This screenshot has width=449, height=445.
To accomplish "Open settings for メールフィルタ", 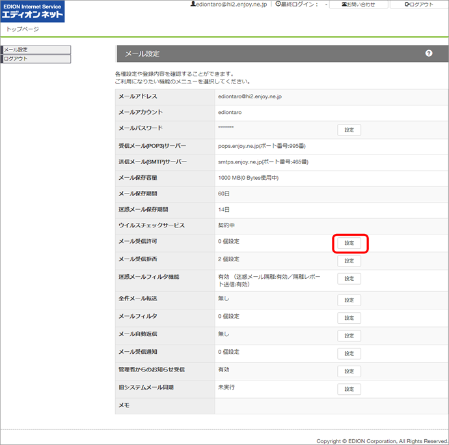I will coord(349,319).
